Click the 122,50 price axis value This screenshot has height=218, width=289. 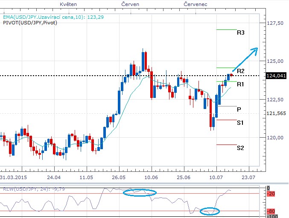pyautogui.click(x=275, y=100)
